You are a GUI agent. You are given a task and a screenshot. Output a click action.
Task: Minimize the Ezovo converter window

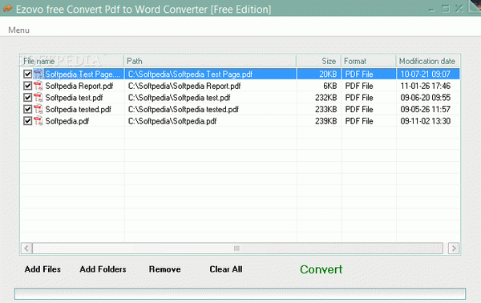tap(431, 9)
